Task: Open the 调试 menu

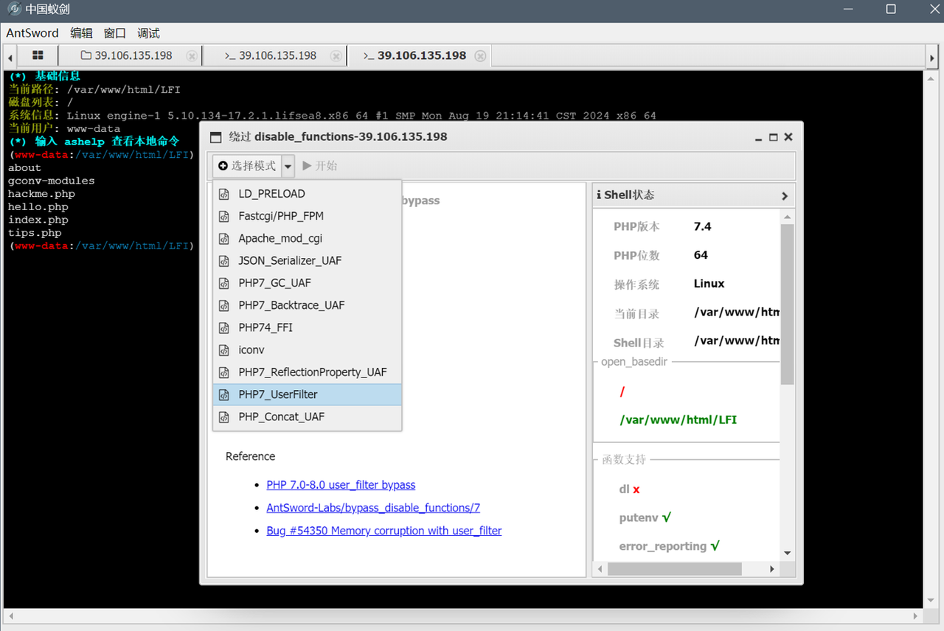Action: [x=148, y=33]
